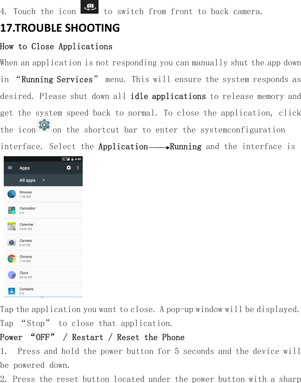Tap the camera switch icon to change cameras

pyautogui.click(x=90, y=6)
